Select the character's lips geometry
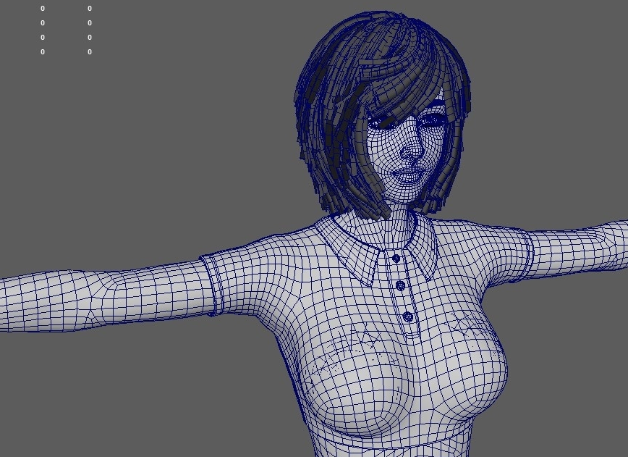This screenshot has height=457, width=628. (407, 174)
